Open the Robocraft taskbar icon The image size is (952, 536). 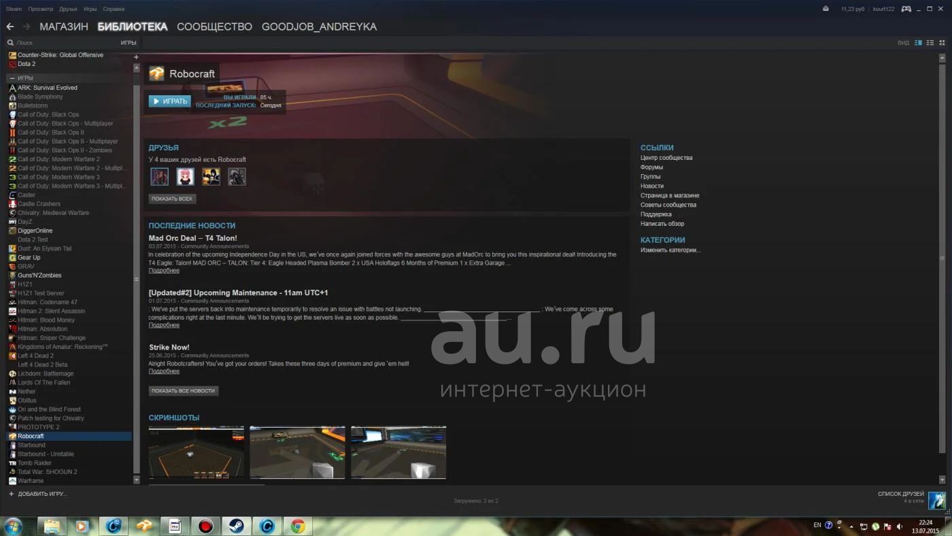point(144,526)
